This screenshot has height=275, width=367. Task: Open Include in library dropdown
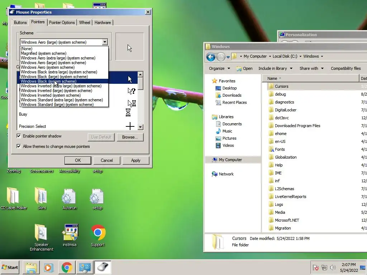(x=275, y=68)
